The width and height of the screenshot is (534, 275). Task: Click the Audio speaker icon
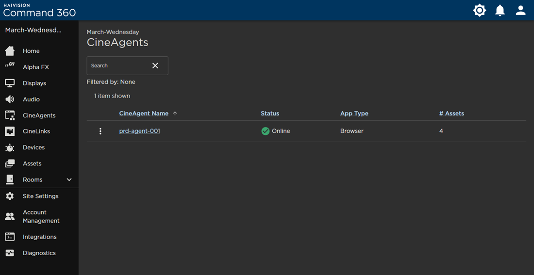click(10, 99)
